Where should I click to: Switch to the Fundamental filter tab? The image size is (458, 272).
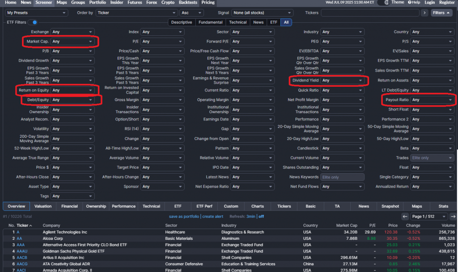[210, 22]
